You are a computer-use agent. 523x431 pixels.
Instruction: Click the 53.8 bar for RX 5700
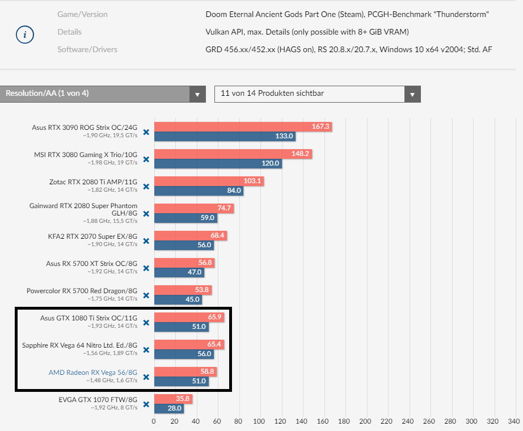(183, 290)
